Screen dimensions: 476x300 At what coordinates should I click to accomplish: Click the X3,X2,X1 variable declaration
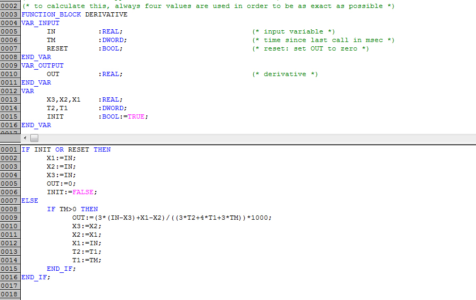pos(85,99)
